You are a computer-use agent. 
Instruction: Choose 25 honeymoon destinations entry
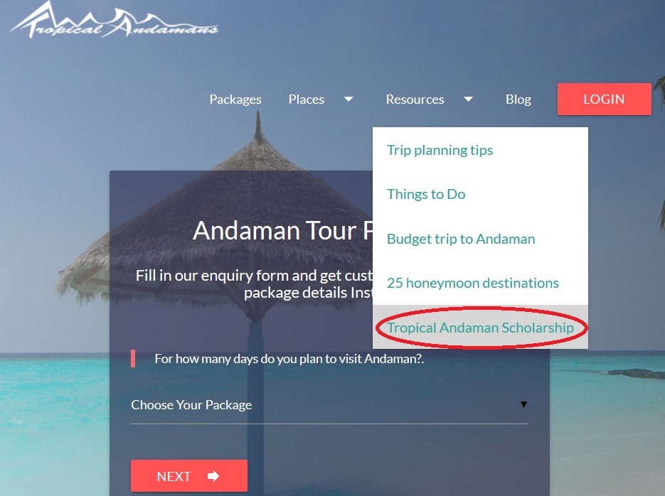coord(473,283)
